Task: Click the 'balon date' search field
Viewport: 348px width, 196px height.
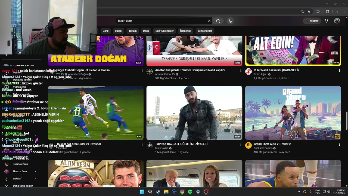Action: 162,21
